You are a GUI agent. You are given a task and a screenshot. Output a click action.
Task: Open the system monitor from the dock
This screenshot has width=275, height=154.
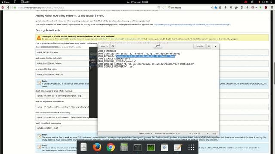(151, 148)
